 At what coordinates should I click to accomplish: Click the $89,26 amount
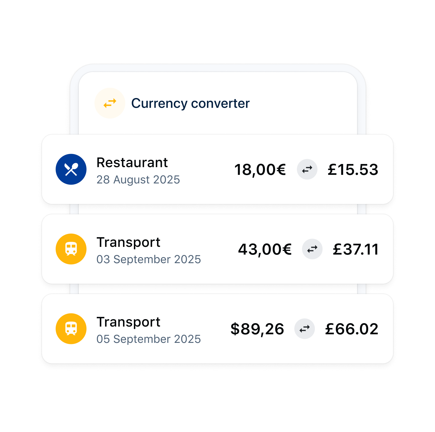tap(257, 329)
